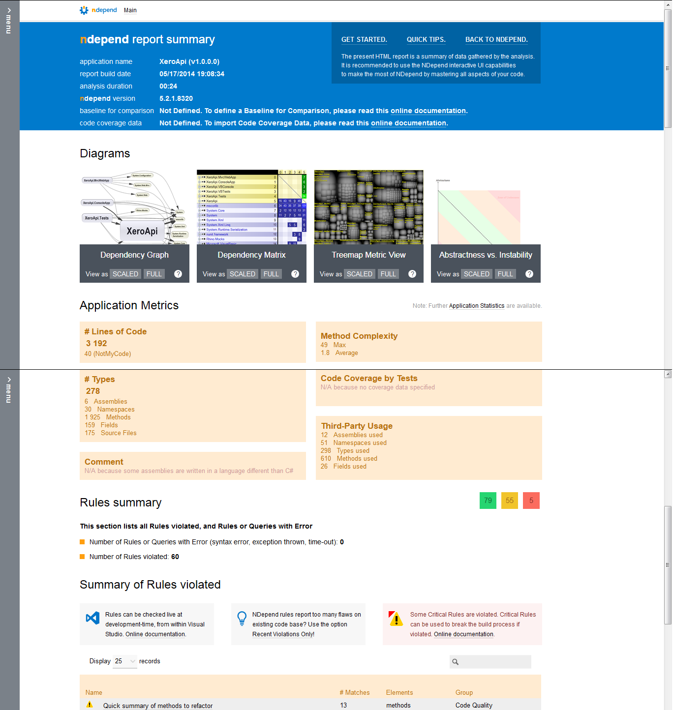This screenshot has height=710, width=673.
Task: View Treemap Metric View as SCALED
Action: [x=360, y=274]
